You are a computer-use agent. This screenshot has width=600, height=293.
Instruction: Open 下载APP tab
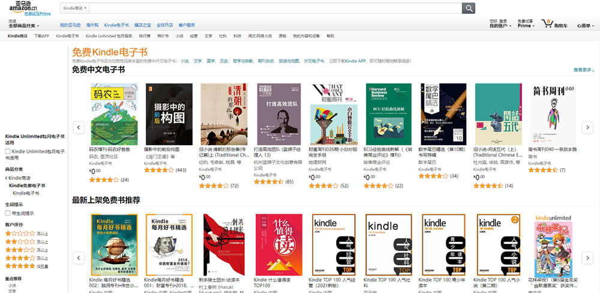[42, 36]
